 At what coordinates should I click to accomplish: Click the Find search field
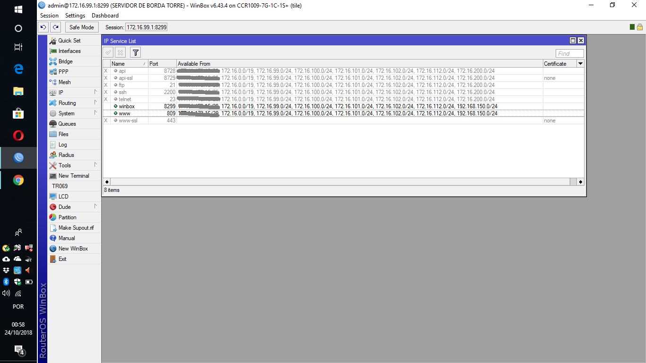[x=570, y=53]
